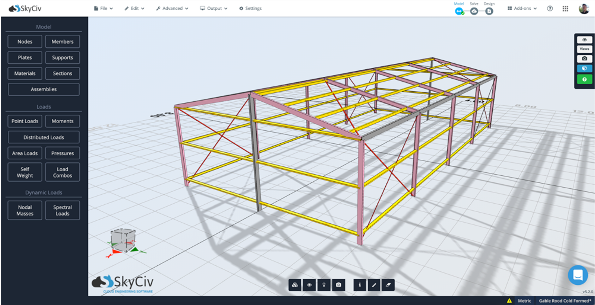Click the blue 3D cube icon right panel

click(584, 68)
